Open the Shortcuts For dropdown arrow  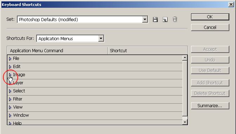tap(101, 38)
